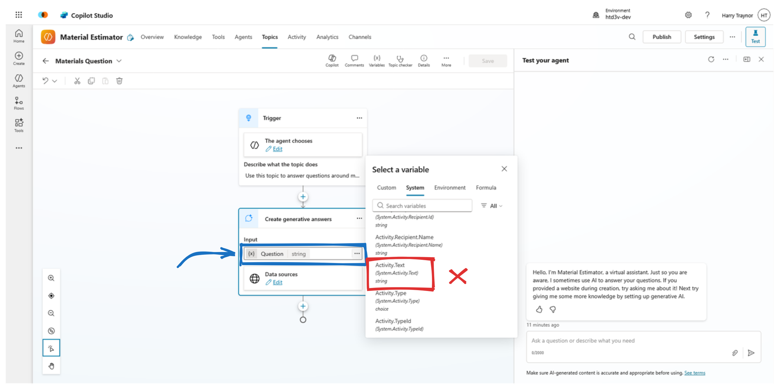The image size is (779, 389).
Task: Open Create in the left sidebar
Action: [x=19, y=58]
